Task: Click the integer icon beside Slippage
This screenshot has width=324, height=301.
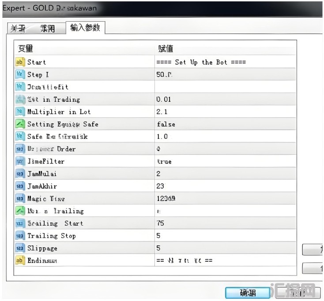Action: click(x=20, y=248)
